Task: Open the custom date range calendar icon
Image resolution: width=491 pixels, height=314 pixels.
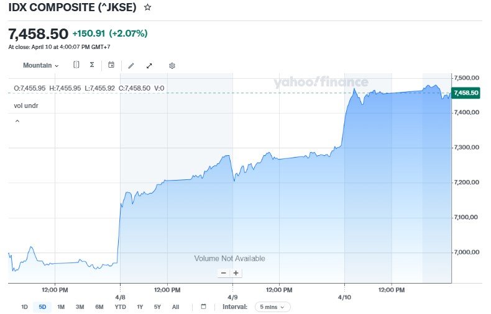Action: [203, 307]
